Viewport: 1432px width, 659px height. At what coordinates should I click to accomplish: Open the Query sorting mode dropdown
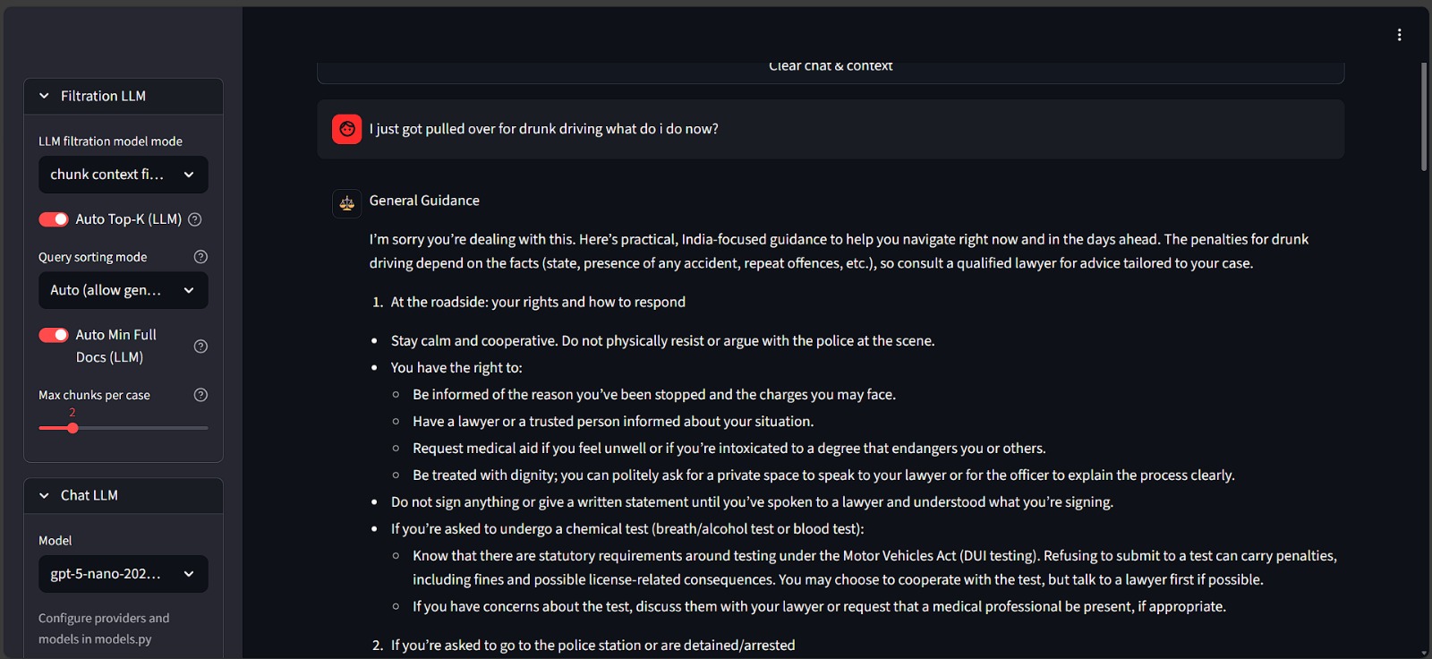click(123, 290)
